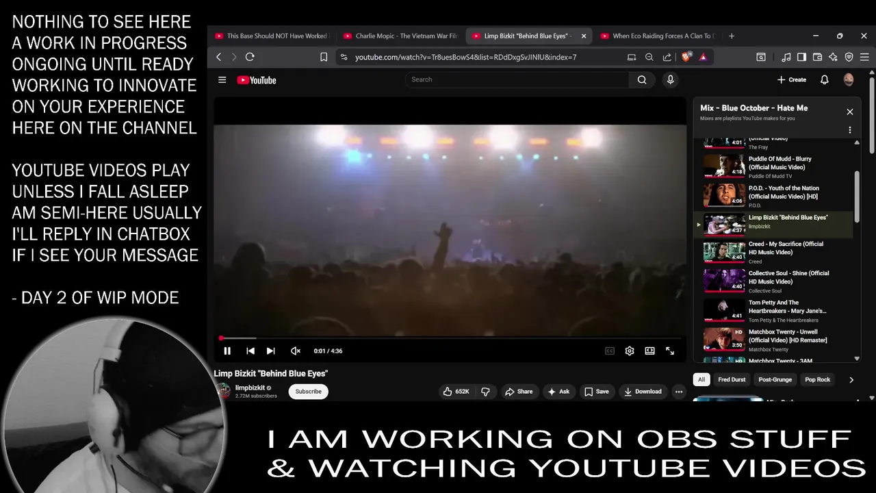Open picture-in-picture icon in address bar
The width and height of the screenshot is (876, 493).
(x=632, y=58)
